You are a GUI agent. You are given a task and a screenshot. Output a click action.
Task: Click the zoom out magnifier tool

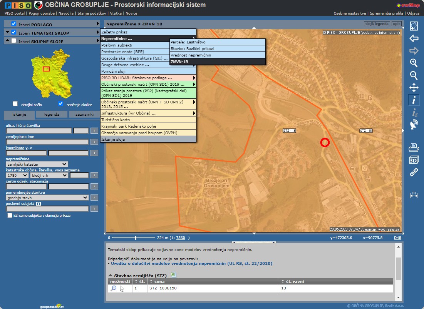414,75
